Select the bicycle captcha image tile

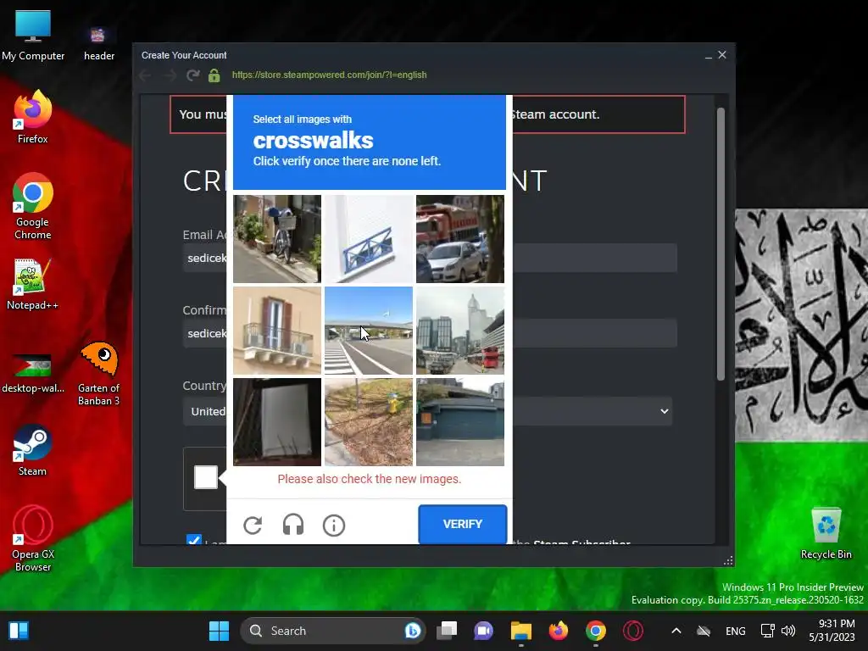click(x=277, y=238)
